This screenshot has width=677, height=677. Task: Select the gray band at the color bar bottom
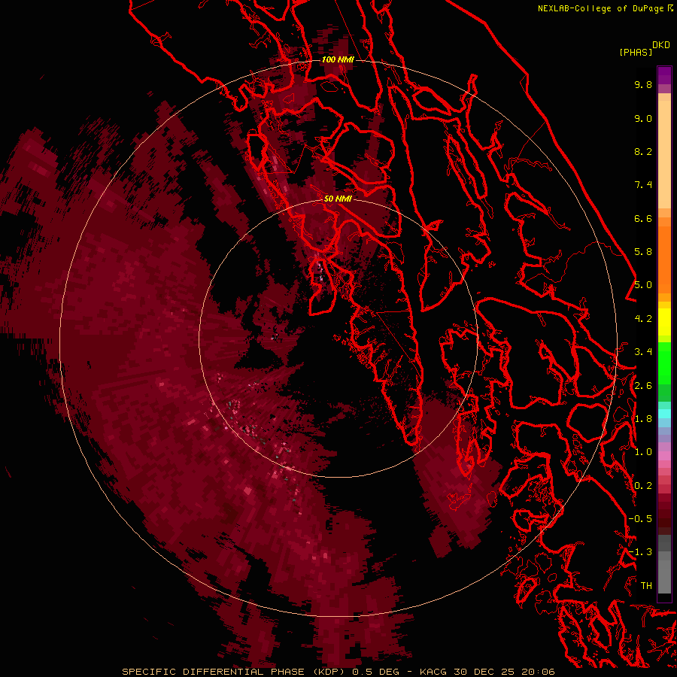[664, 564]
